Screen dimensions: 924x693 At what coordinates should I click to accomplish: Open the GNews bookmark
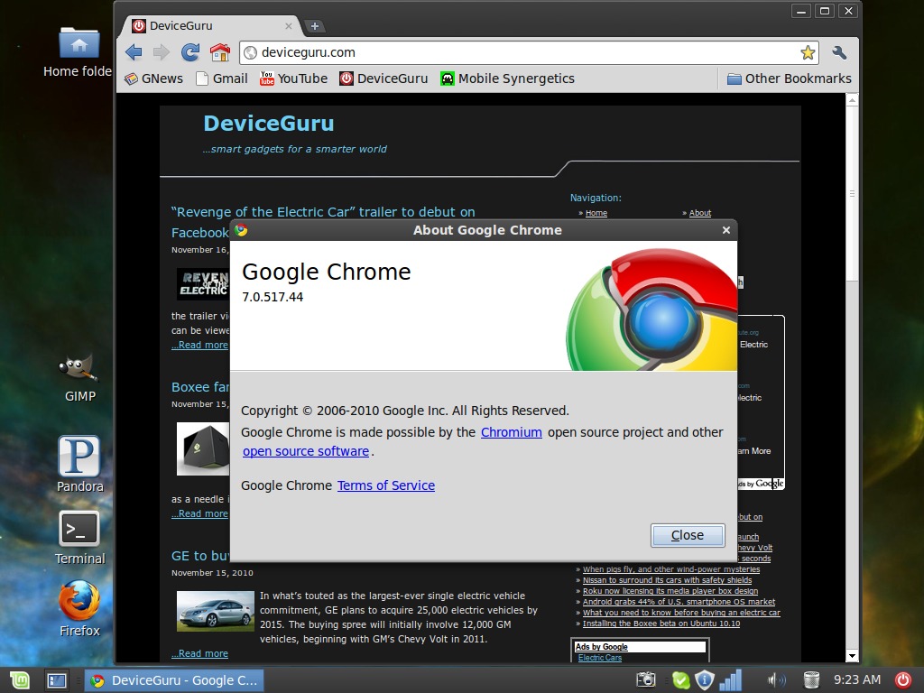point(153,79)
